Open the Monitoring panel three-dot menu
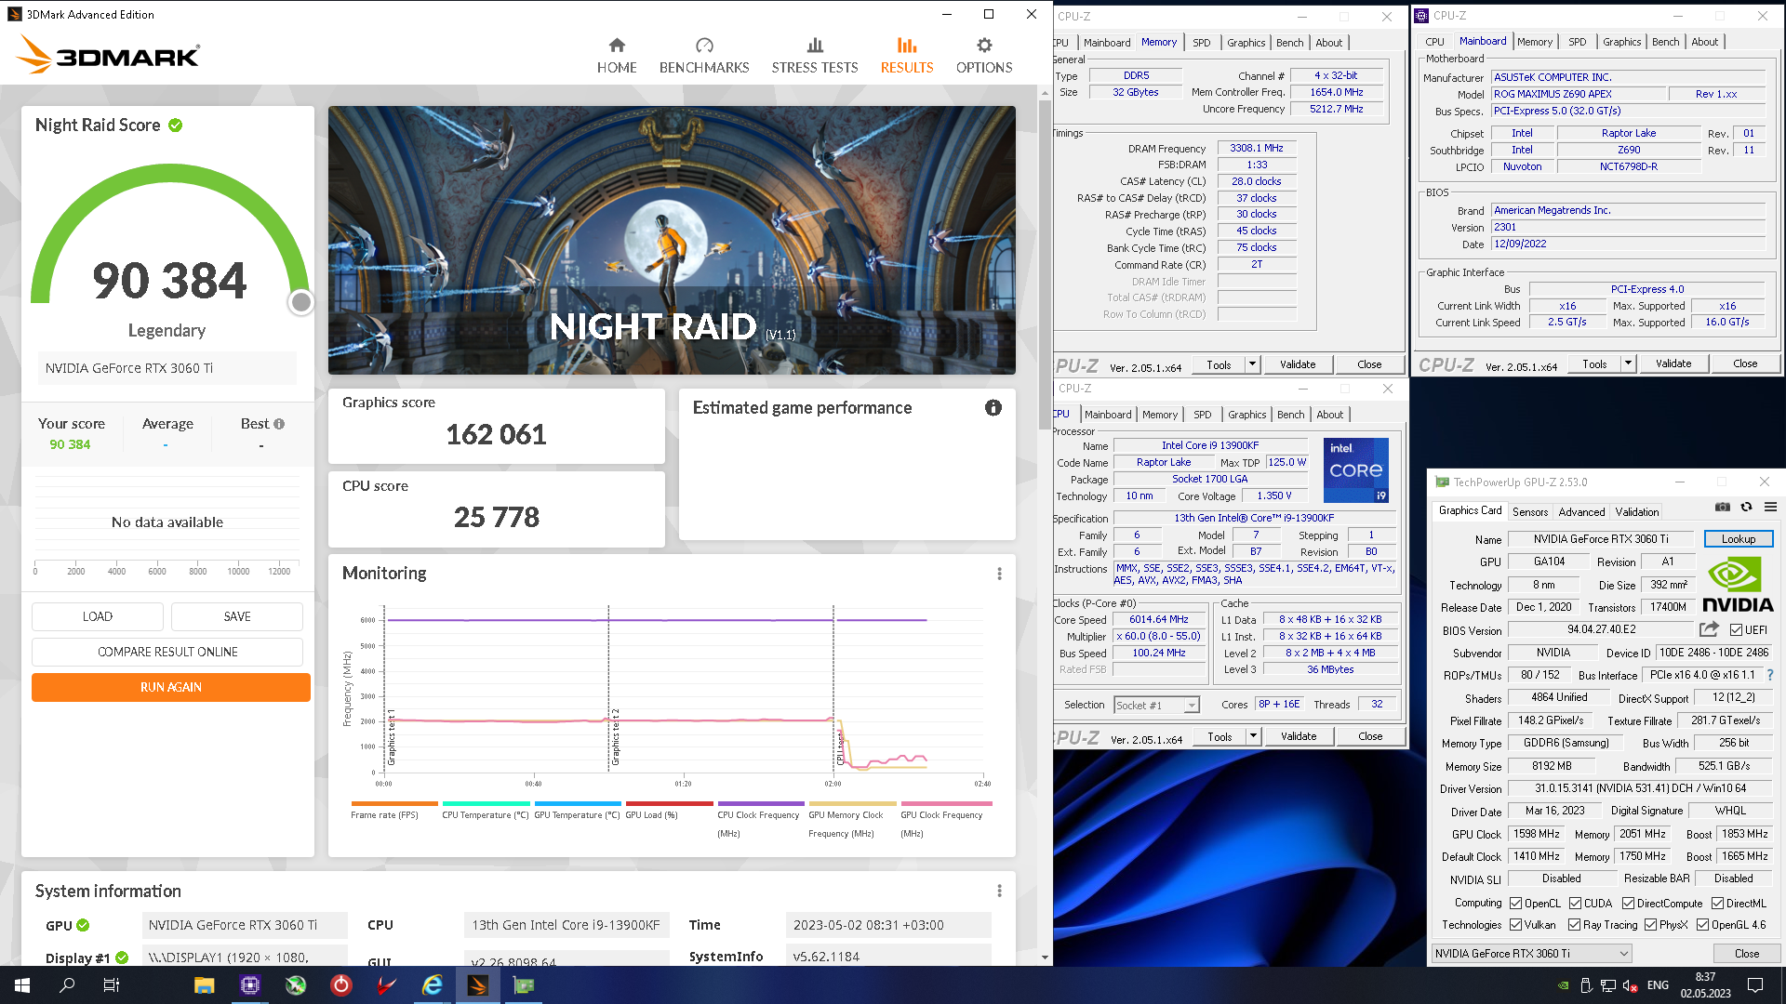The height and width of the screenshot is (1004, 1786). click(1000, 574)
